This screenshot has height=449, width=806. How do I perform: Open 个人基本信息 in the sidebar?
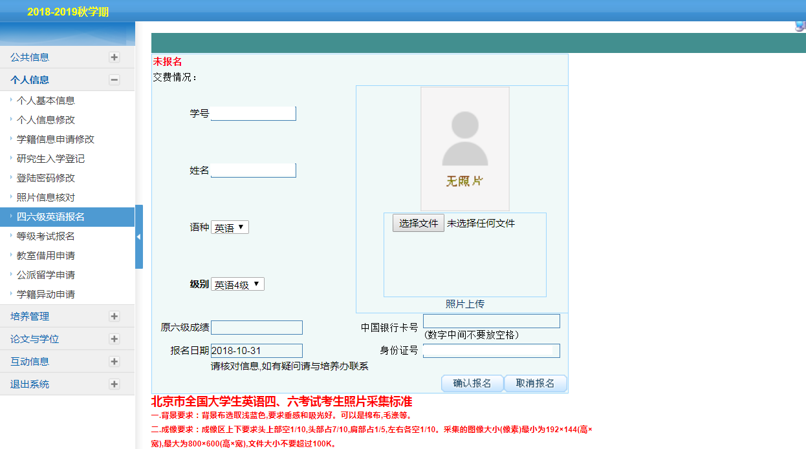pos(46,100)
